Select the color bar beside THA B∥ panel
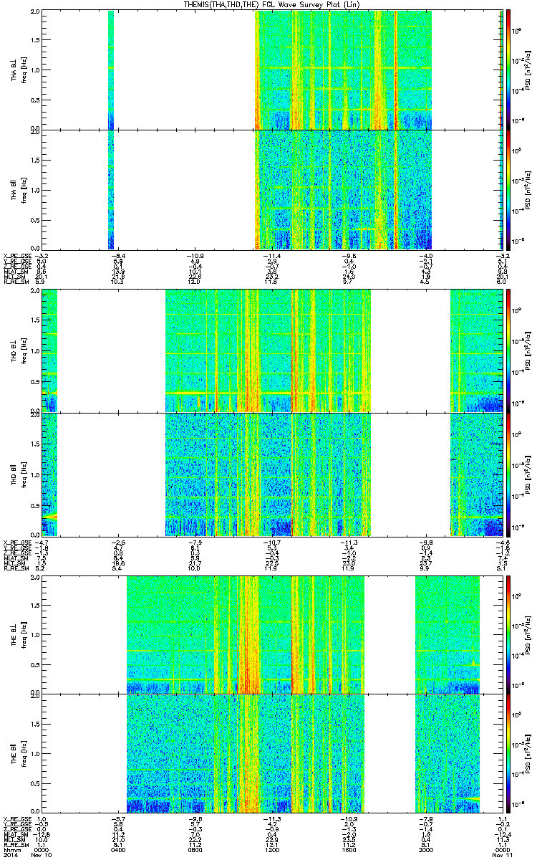 508,189
